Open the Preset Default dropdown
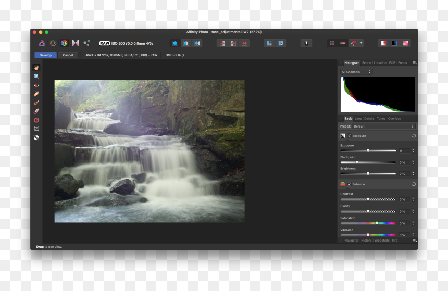This screenshot has width=448, height=291. pyautogui.click(x=384, y=126)
